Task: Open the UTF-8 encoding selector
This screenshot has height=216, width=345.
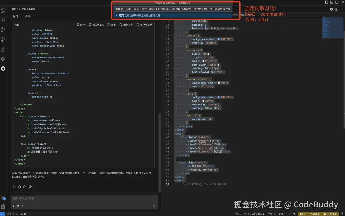Action: [x=282, y=214]
